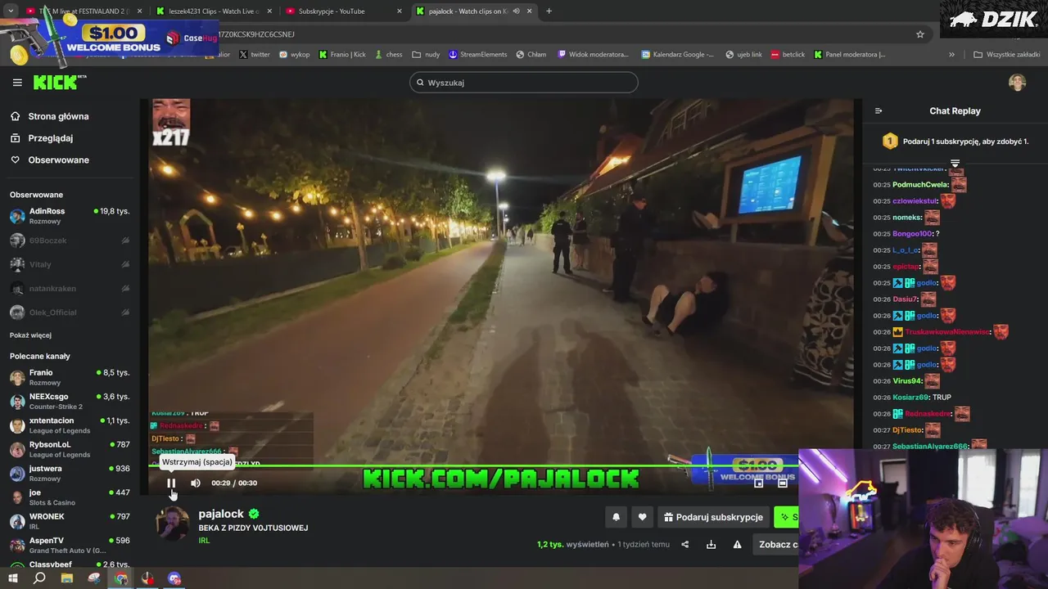Select natankraken in followed channels

pyautogui.click(x=70, y=289)
